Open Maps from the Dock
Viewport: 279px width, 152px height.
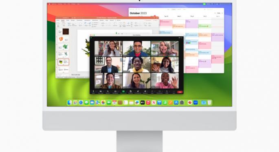pyautogui.click(x=98, y=103)
